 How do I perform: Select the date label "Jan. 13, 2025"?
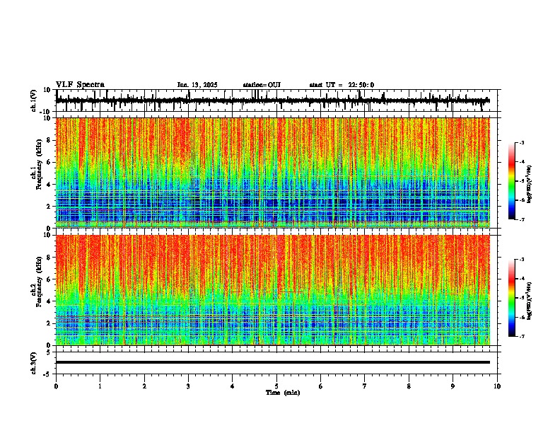pyautogui.click(x=197, y=85)
